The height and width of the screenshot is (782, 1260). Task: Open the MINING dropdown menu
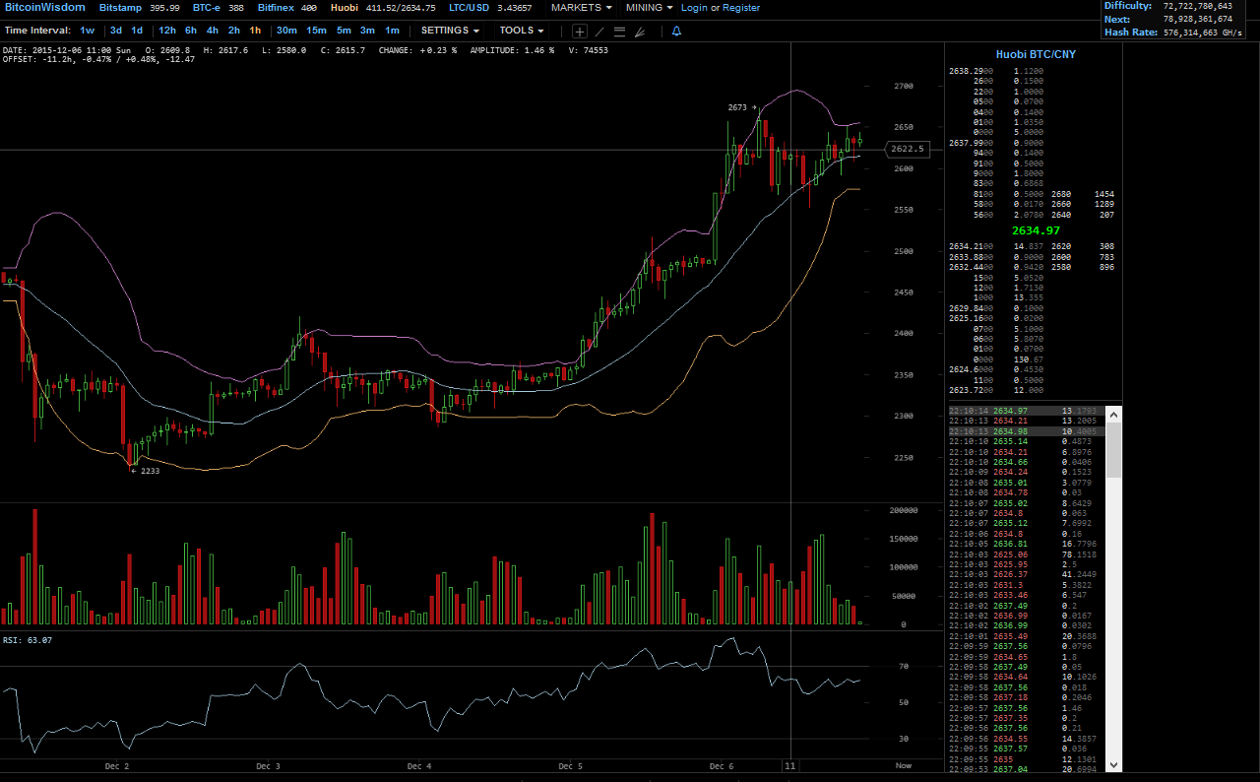[x=650, y=7]
